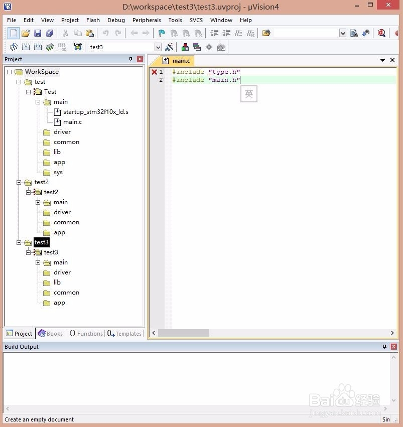The height and width of the screenshot is (427, 403).
Task: Close the Build Output panel
Action: pos(394,346)
